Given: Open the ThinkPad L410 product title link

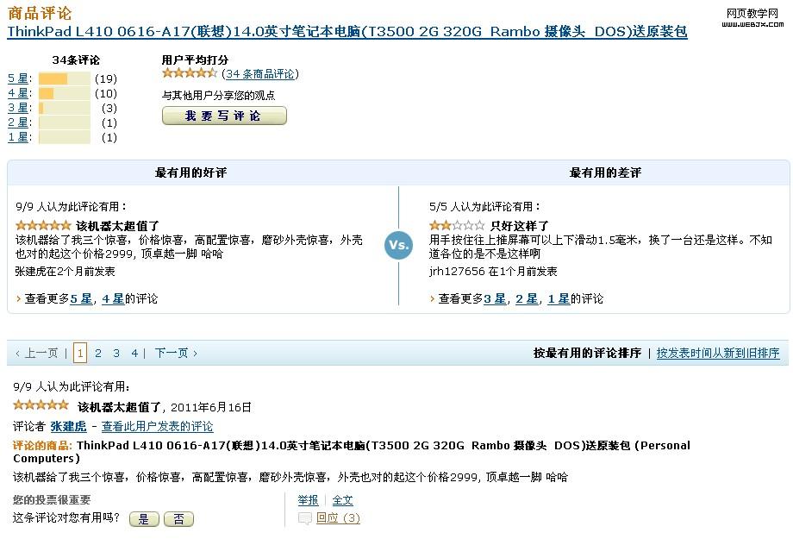Looking at the screenshot, I should tap(347, 32).
